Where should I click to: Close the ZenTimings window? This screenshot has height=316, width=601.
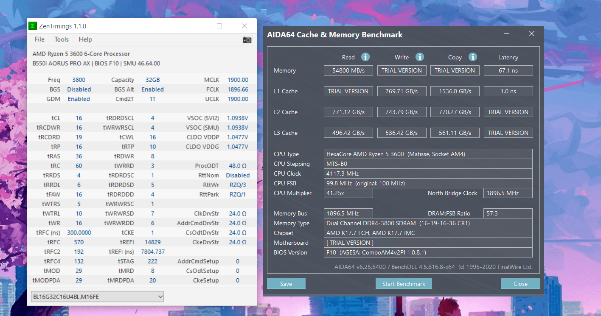click(x=244, y=26)
